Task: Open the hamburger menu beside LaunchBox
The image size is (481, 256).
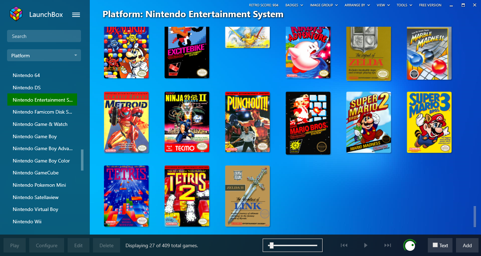Action: coord(76,15)
